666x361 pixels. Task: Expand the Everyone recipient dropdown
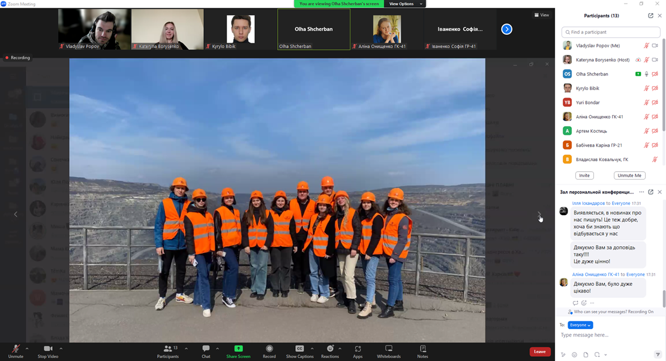580,325
